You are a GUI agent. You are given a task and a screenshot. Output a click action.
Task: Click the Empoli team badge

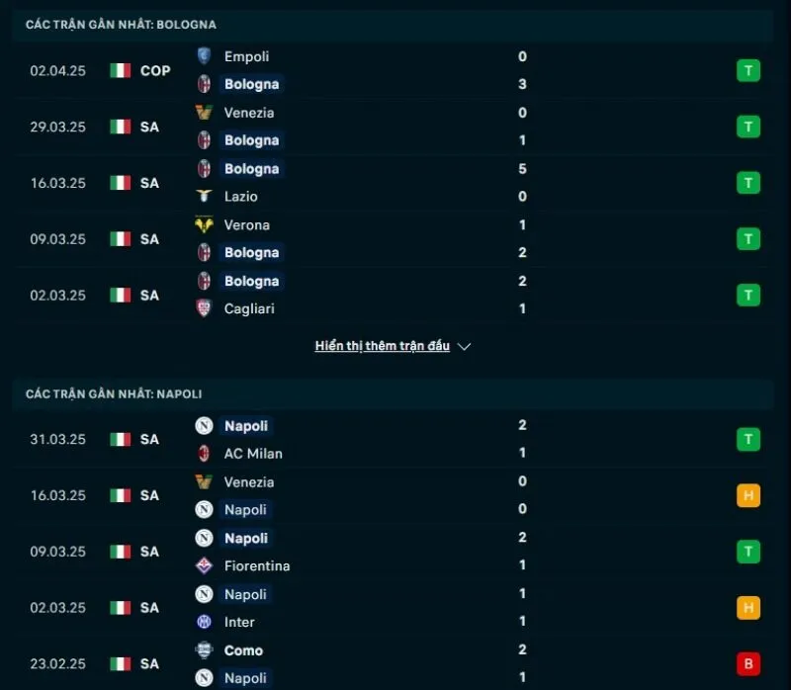tap(205, 56)
